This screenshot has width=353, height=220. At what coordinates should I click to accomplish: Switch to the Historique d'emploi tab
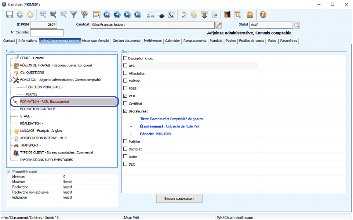point(96,41)
